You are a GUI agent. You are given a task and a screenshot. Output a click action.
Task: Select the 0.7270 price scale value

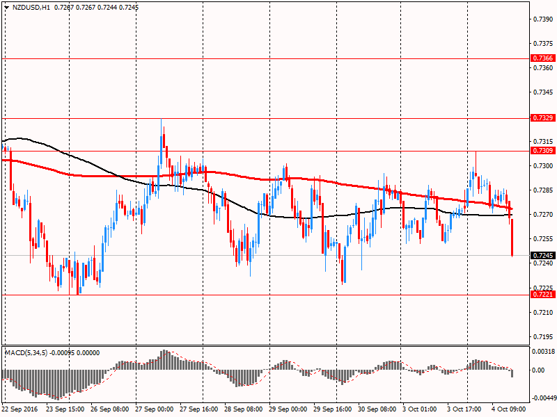[543, 215]
